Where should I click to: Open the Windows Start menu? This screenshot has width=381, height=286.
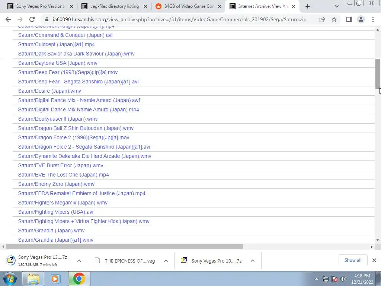(10, 279)
